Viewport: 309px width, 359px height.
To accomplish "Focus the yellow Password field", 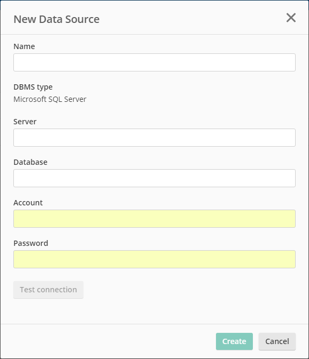I will 154,259.
